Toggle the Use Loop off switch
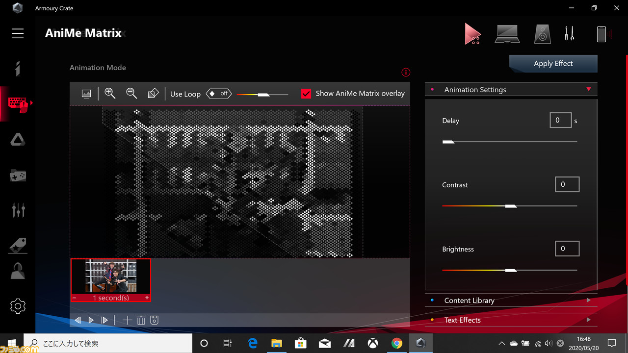The image size is (628, 353). pos(219,94)
